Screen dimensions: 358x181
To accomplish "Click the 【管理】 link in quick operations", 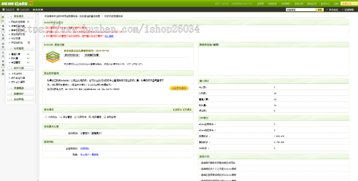I will tap(187, 109).
